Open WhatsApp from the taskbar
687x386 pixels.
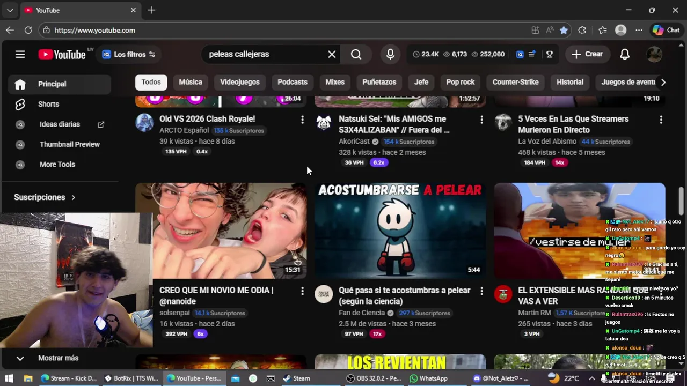(x=428, y=378)
